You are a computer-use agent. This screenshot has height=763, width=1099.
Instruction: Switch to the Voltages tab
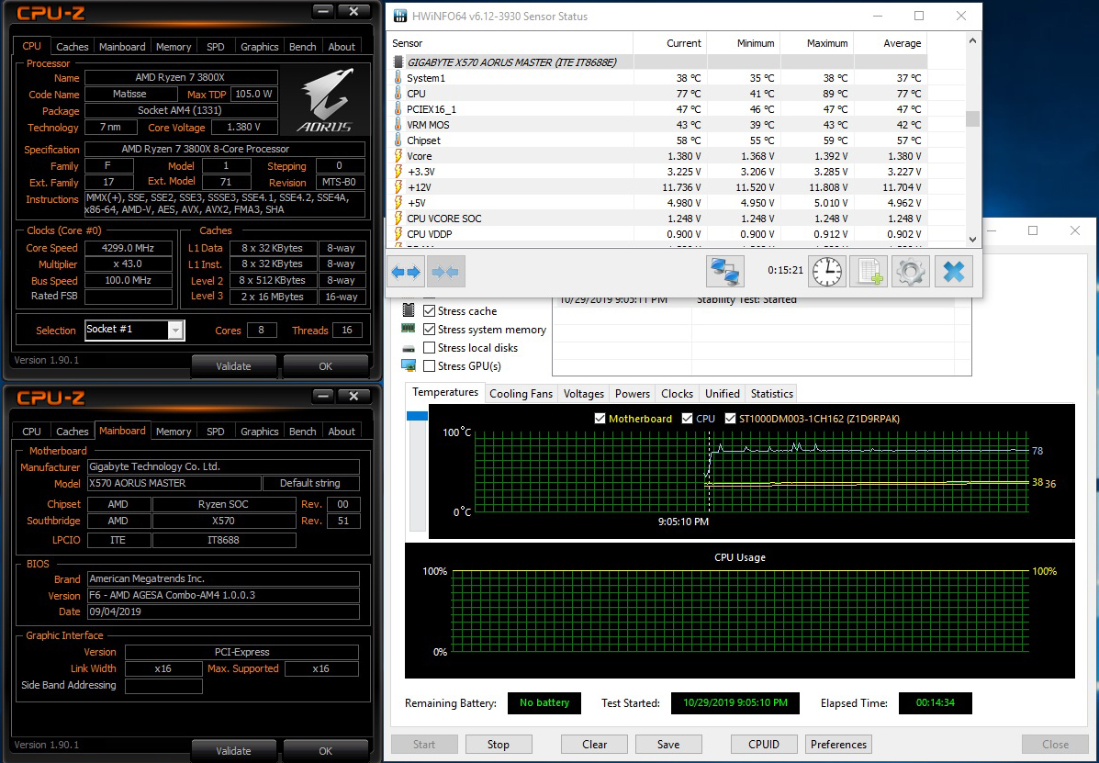(584, 394)
